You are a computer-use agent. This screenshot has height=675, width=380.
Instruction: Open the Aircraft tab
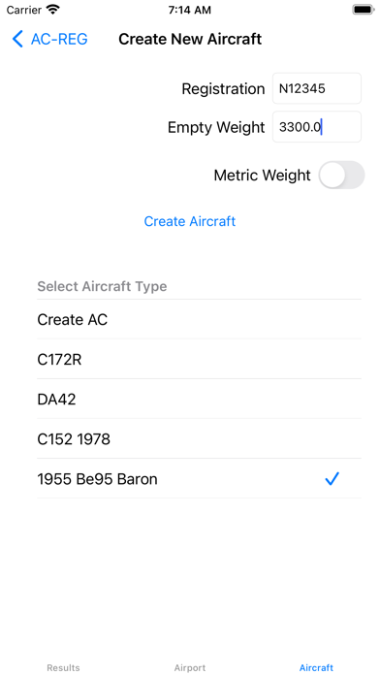[316, 667]
